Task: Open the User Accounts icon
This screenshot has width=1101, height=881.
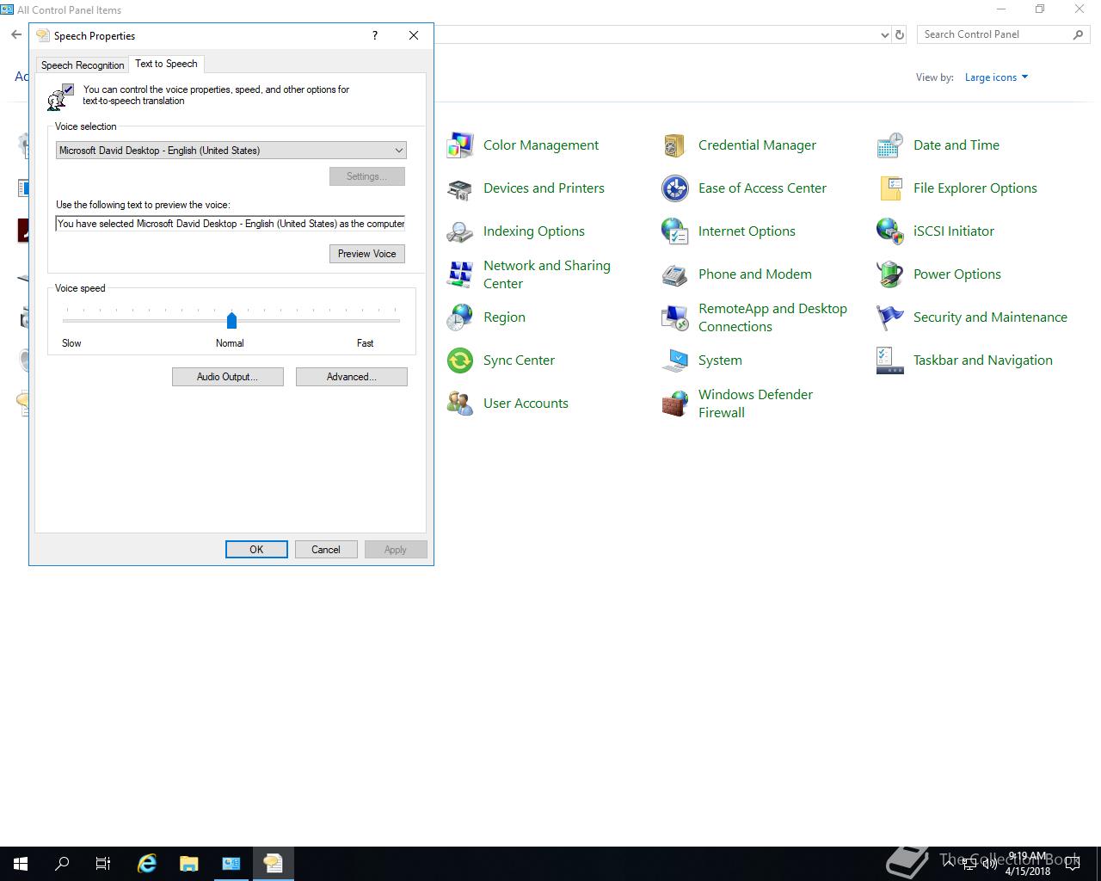Action: point(460,404)
